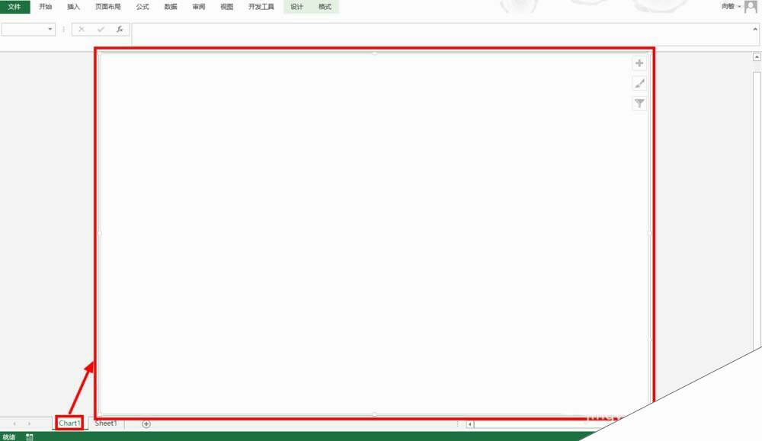
Task: Open the Chart Filters funnel icon
Action: click(x=639, y=104)
